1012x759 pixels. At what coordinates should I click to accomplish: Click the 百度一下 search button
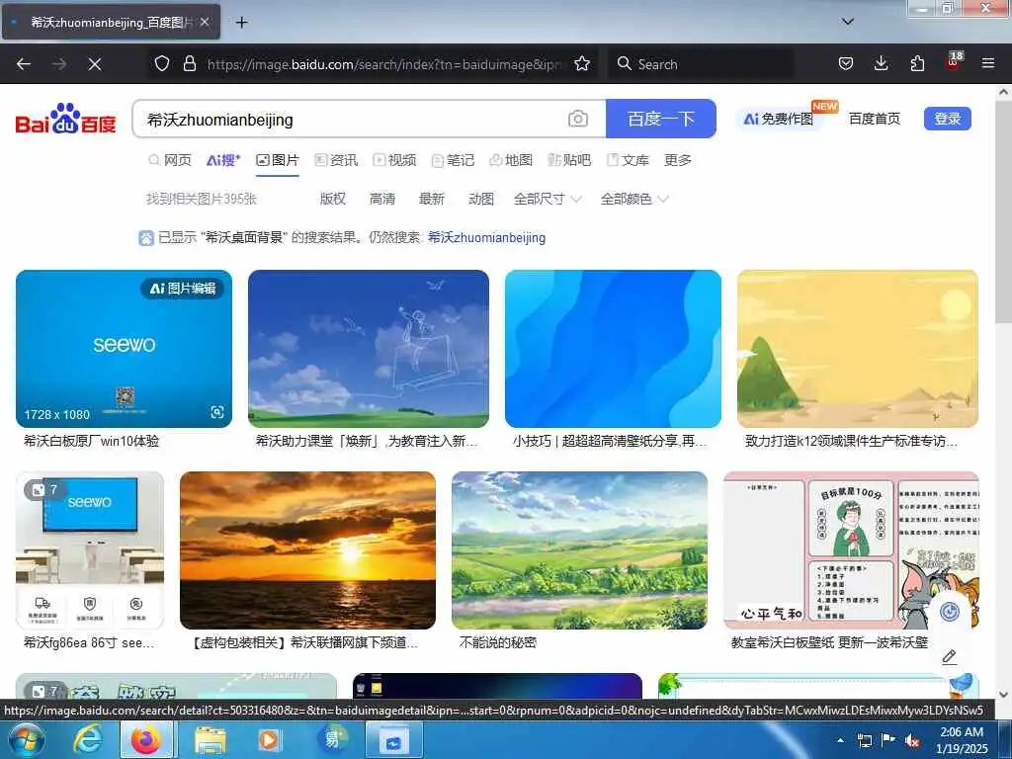pyautogui.click(x=661, y=119)
